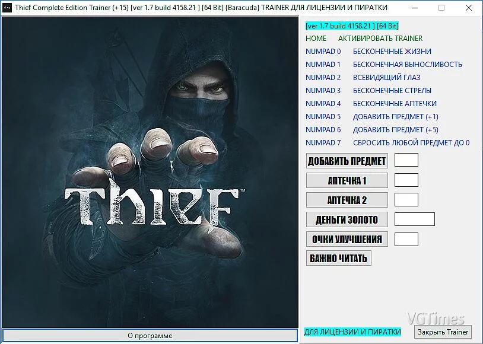This screenshot has width=483, height=344.
Task: Click the HOME hotkey label
Action: click(x=316, y=39)
